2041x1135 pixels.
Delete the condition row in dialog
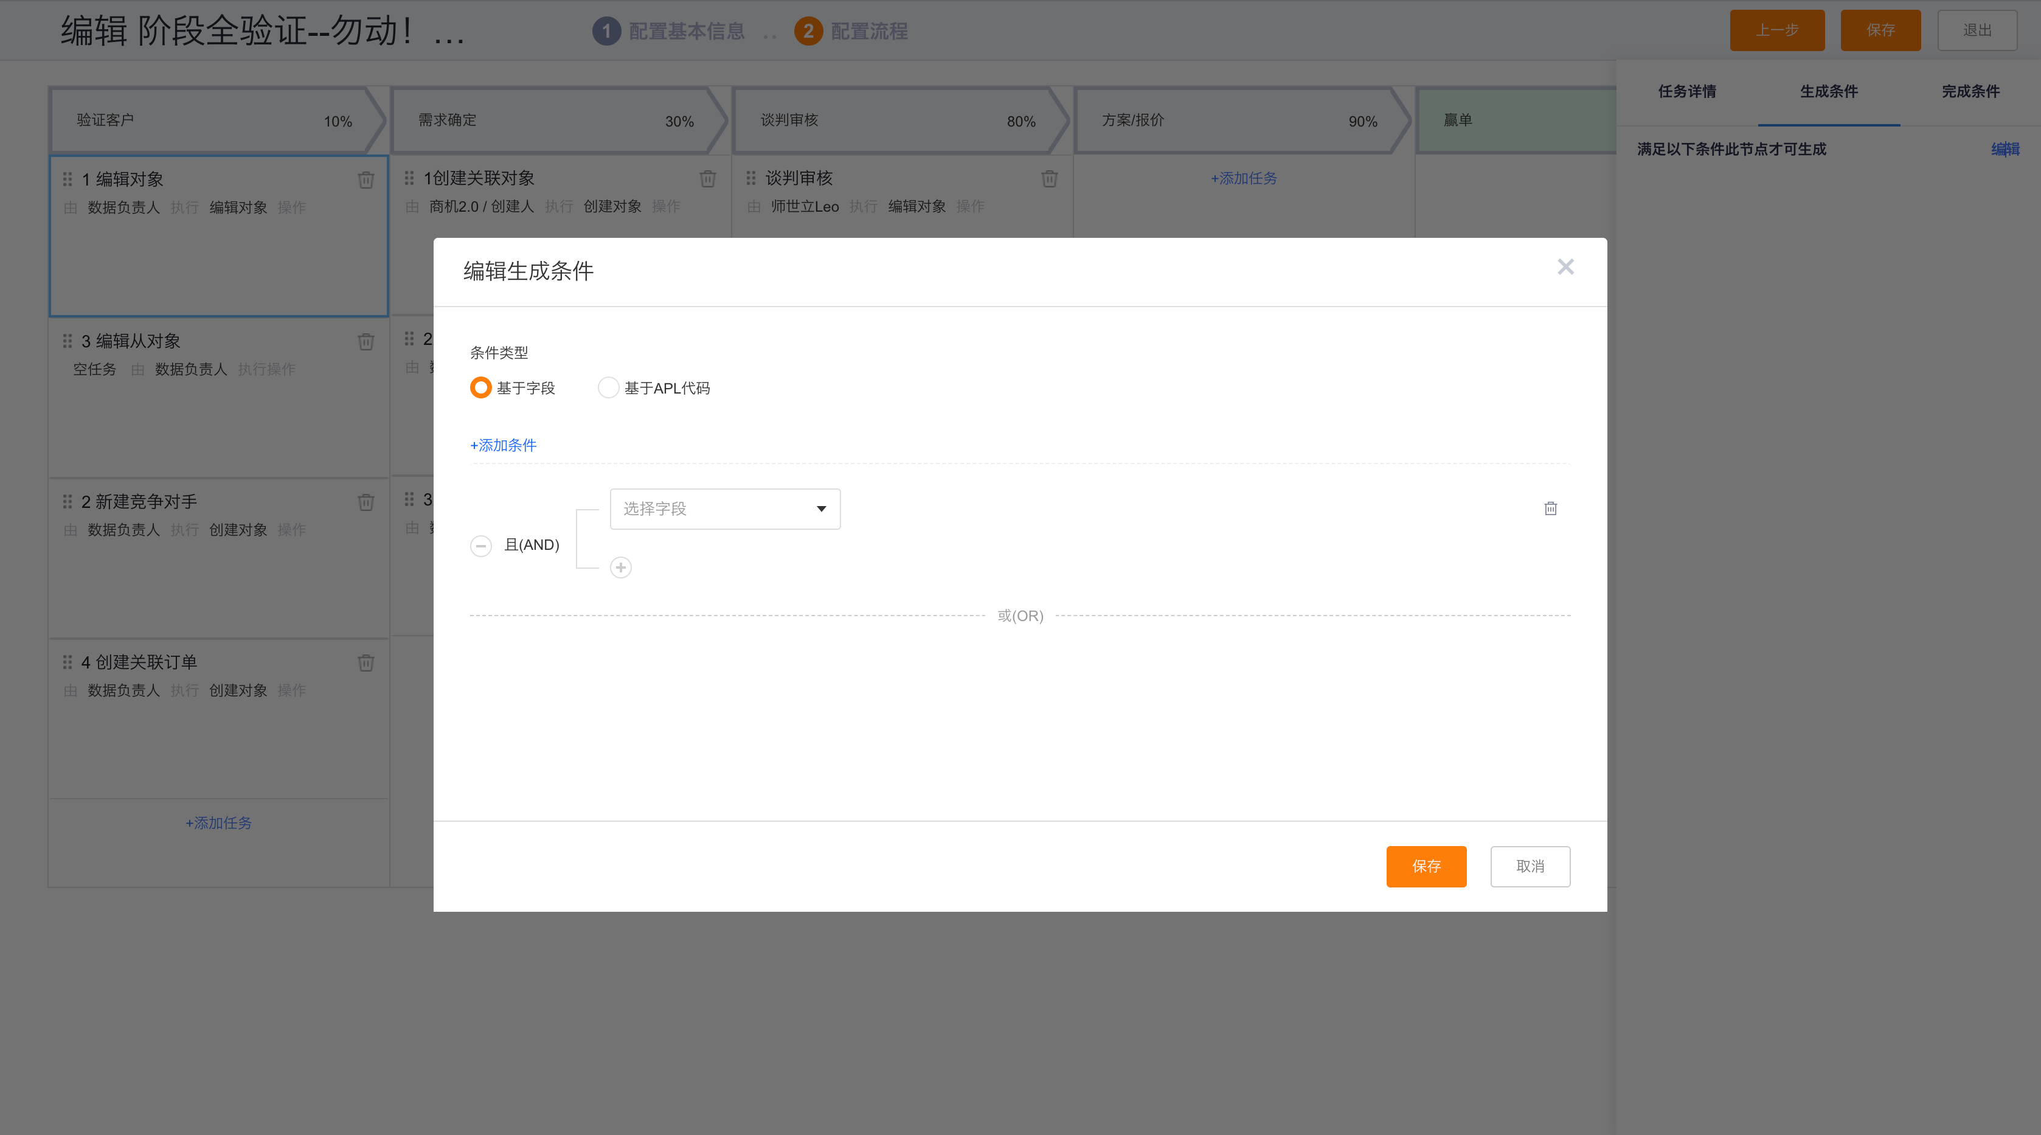(x=1551, y=508)
